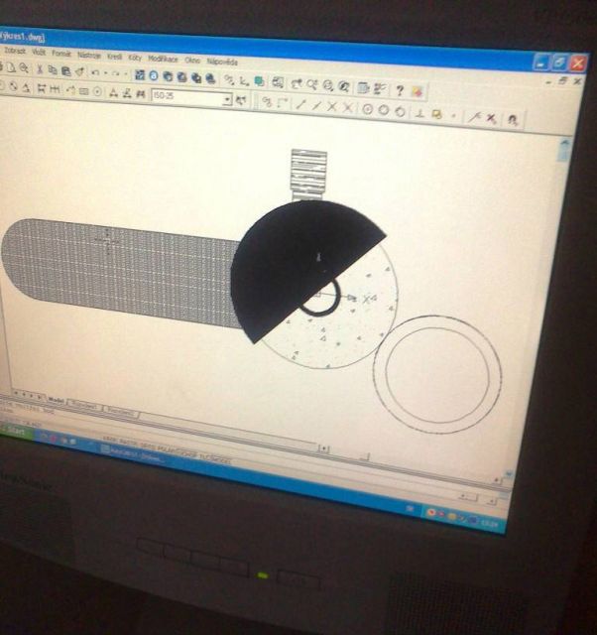Open the Formát menu

coord(61,53)
